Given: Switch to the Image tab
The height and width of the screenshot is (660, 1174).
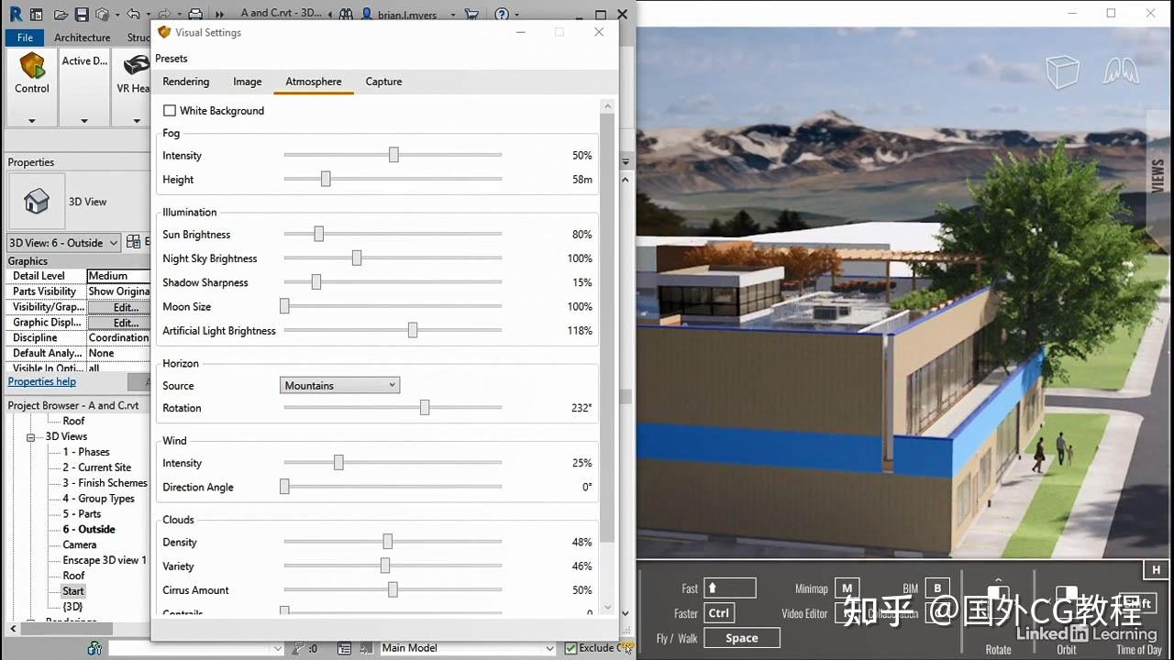Looking at the screenshot, I should pyautogui.click(x=248, y=82).
